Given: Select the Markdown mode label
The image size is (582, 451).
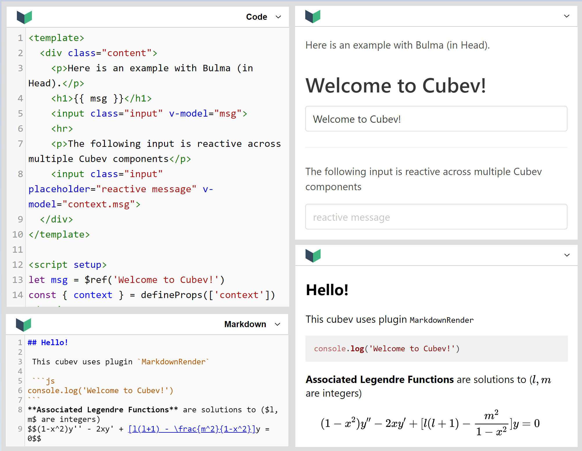Looking at the screenshot, I should pos(245,324).
